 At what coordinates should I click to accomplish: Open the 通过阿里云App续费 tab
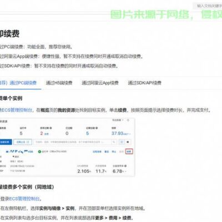coord(100,83)
